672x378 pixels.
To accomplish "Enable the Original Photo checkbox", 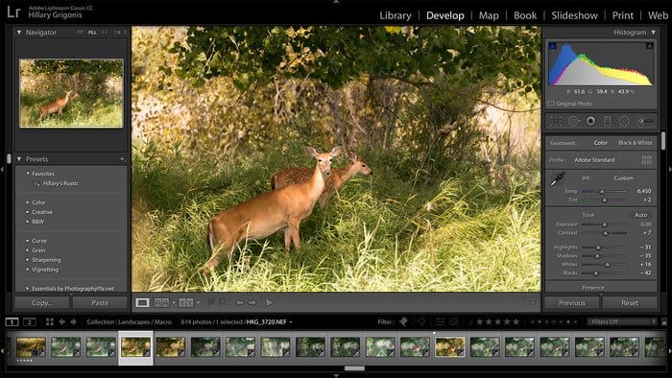I will click(551, 104).
